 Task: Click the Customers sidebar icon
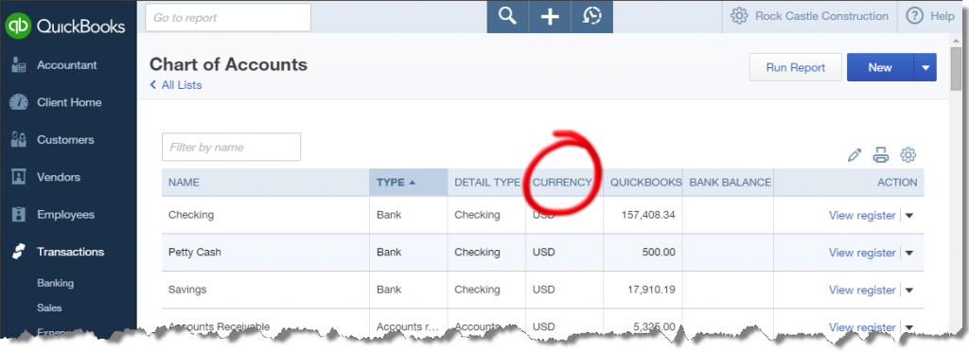[19, 140]
